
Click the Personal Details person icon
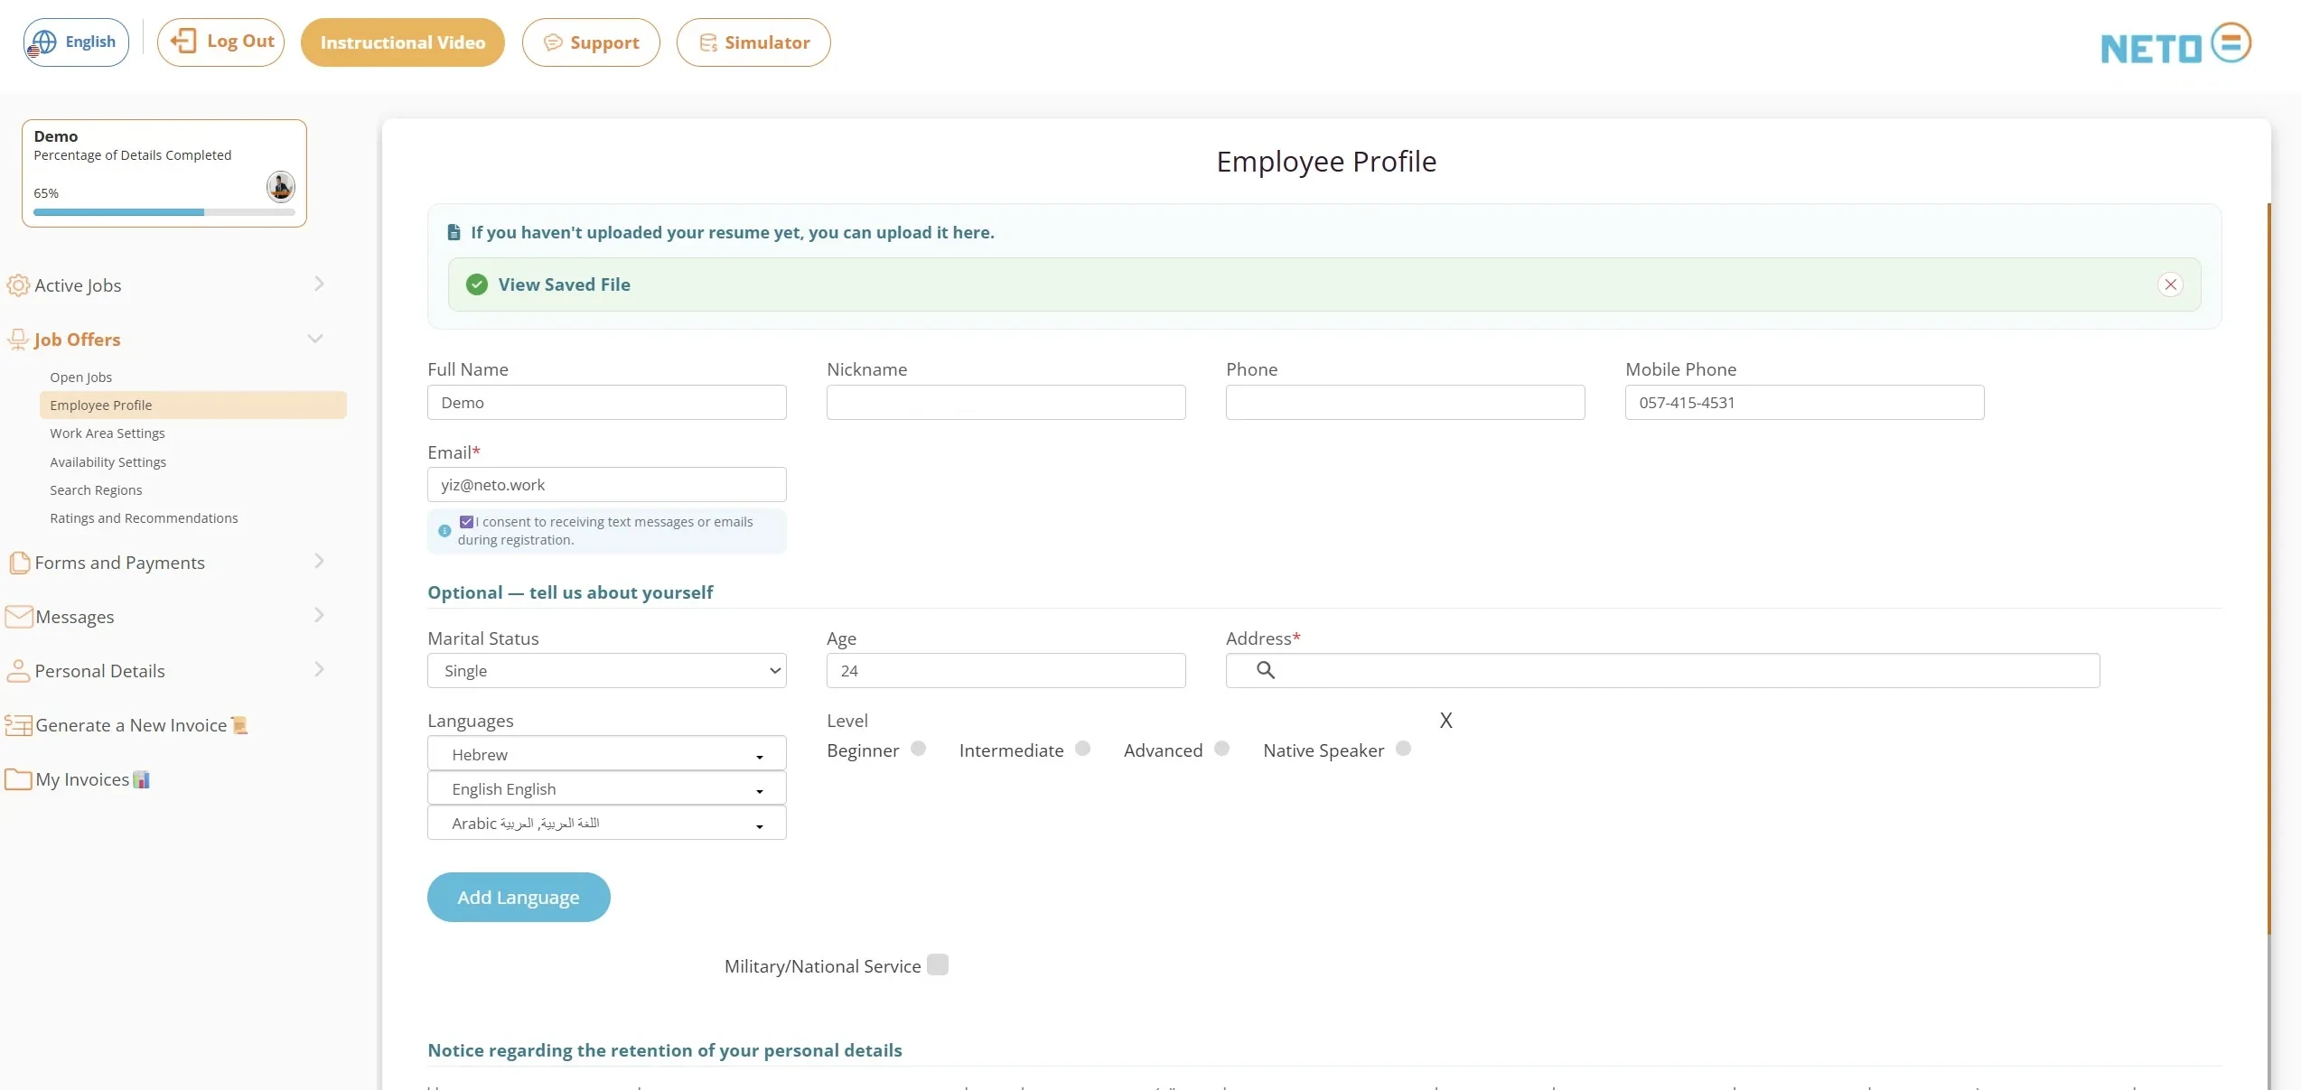coord(18,671)
